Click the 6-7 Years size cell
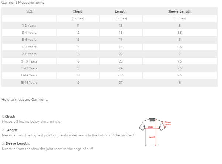Viewport: 222px width, 164px height. (29, 47)
